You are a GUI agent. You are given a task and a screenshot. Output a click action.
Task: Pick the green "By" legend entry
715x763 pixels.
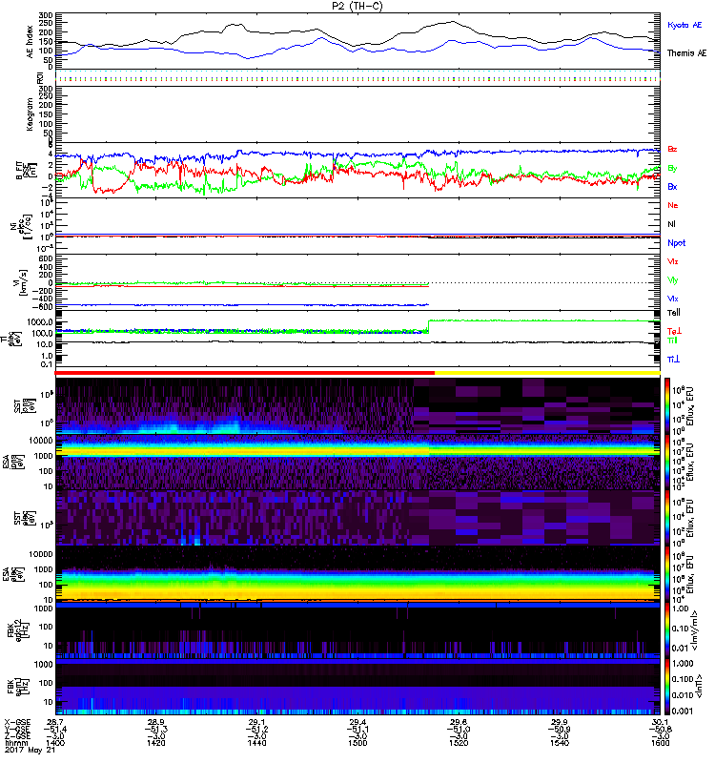pyautogui.click(x=672, y=168)
